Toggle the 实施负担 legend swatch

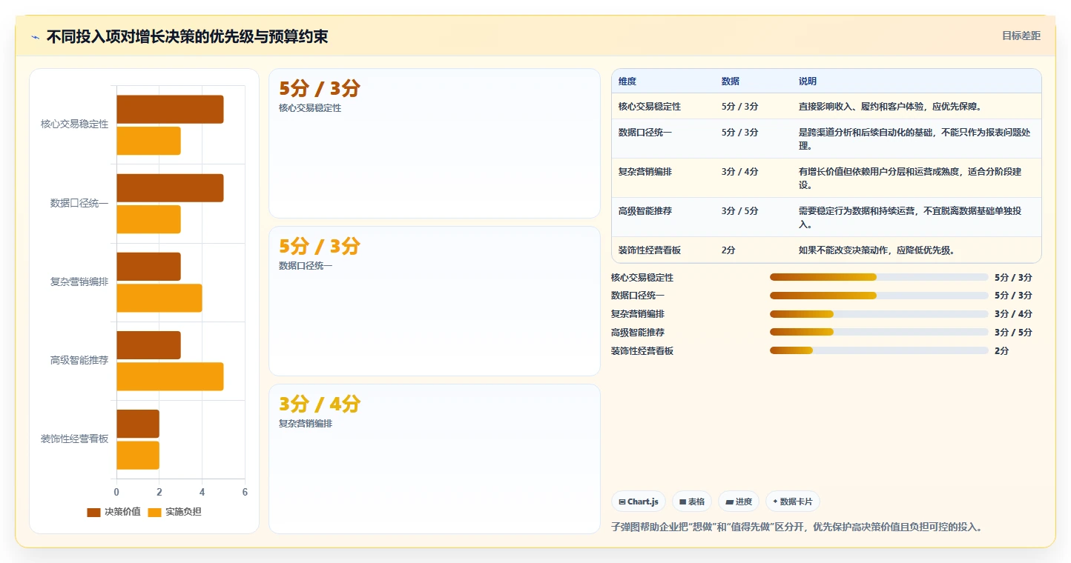(x=154, y=512)
